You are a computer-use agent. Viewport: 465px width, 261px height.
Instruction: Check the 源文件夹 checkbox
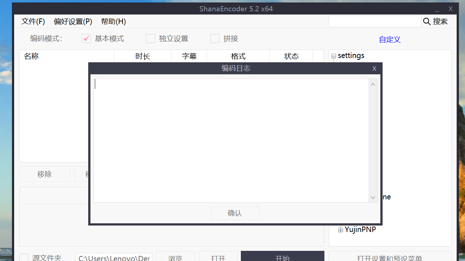[x=24, y=257]
